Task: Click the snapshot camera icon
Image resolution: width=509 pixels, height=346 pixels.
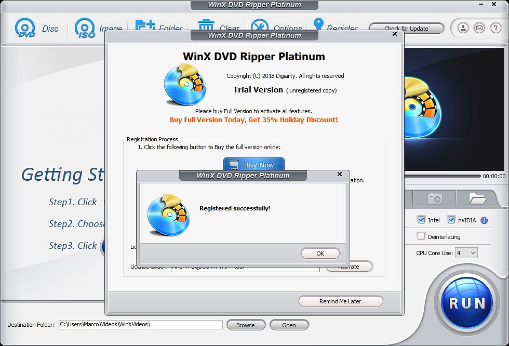Action: click(x=435, y=198)
